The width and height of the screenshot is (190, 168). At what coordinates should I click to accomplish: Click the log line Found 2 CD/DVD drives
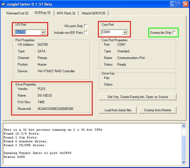[25, 145]
